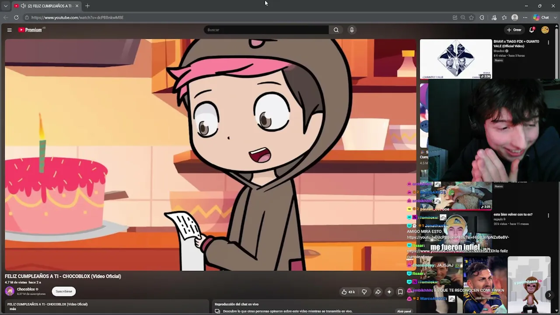The width and height of the screenshot is (560, 315).
Task: Bookmark this page with the star
Action: (471, 17)
